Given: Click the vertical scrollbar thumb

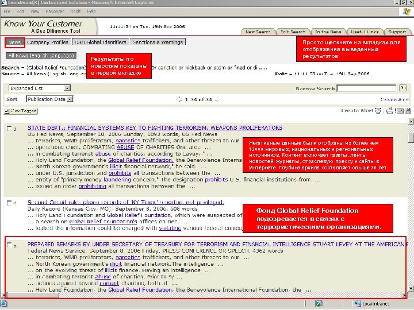Looking at the screenshot, I should 411,138.
